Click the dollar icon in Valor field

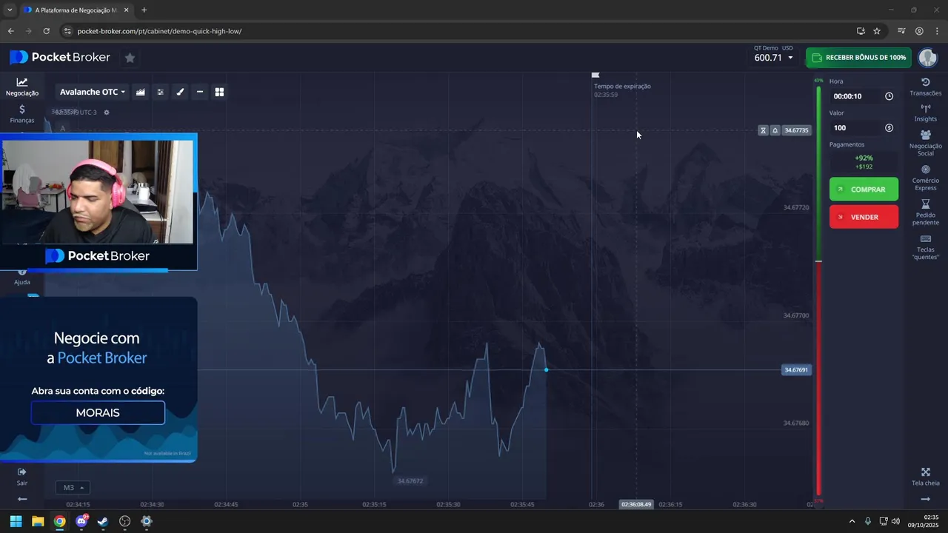click(x=889, y=128)
